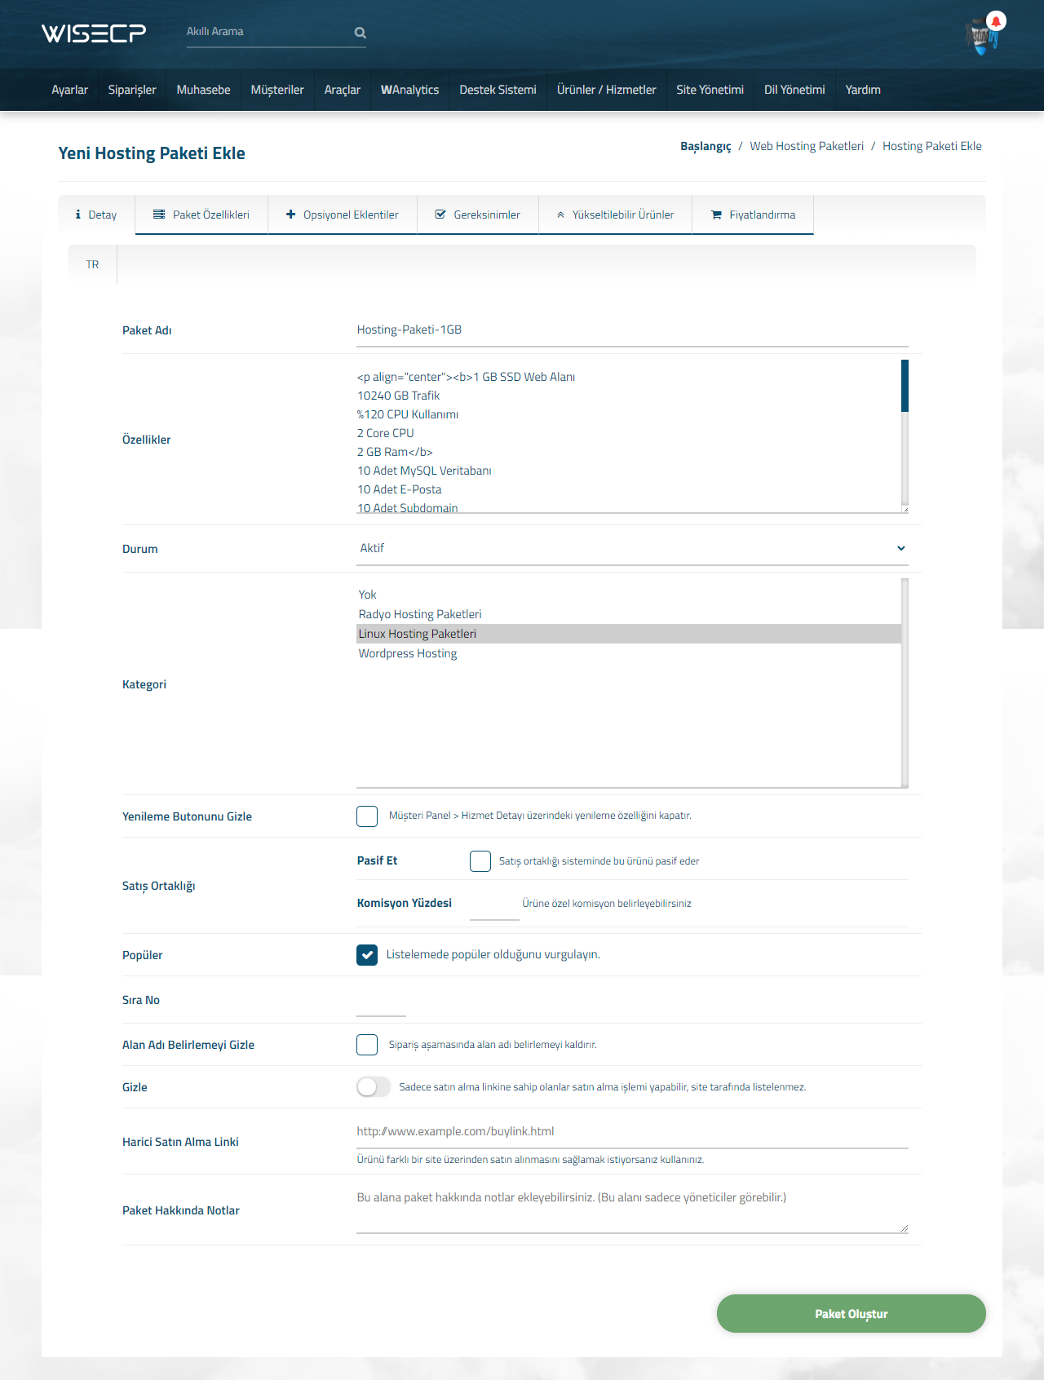Click the Paket Oluştur button
The height and width of the screenshot is (1380, 1044).
(852, 1314)
